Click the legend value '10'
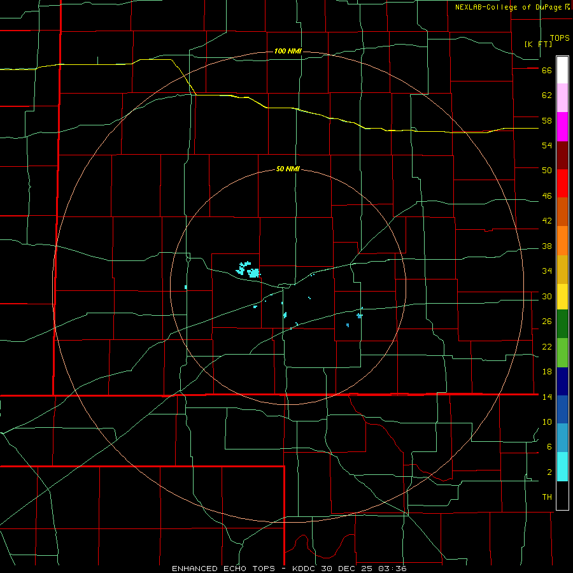This screenshot has width=573, height=573. tap(547, 422)
